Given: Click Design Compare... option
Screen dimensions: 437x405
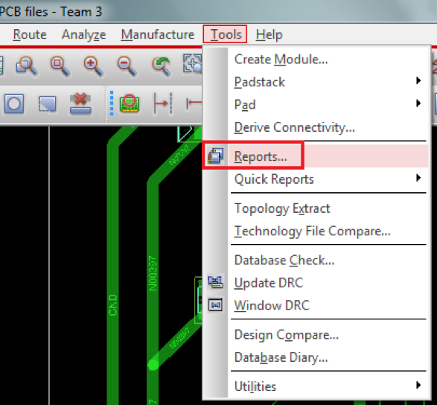Looking at the screenshot, I should pyautogui.click(x=286, y=334).
